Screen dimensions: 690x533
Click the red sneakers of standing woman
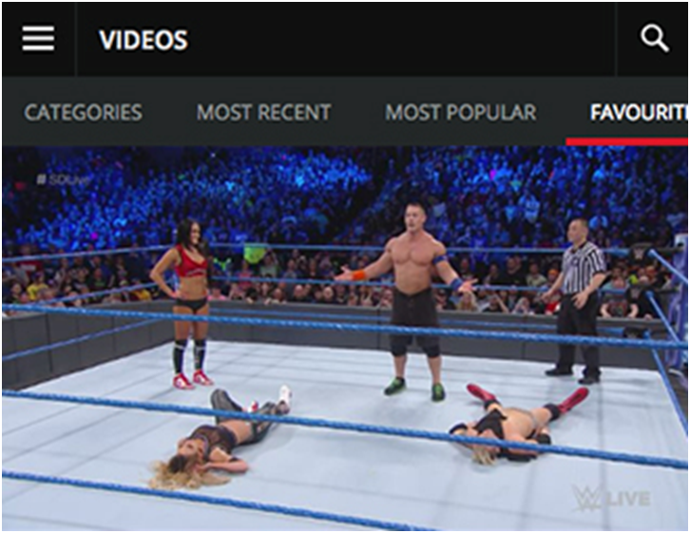pos(193,380)
